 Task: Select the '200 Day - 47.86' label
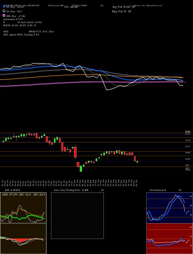click(15, 16)
